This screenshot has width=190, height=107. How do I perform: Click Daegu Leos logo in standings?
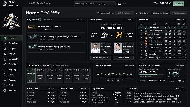tap(146, 54)
